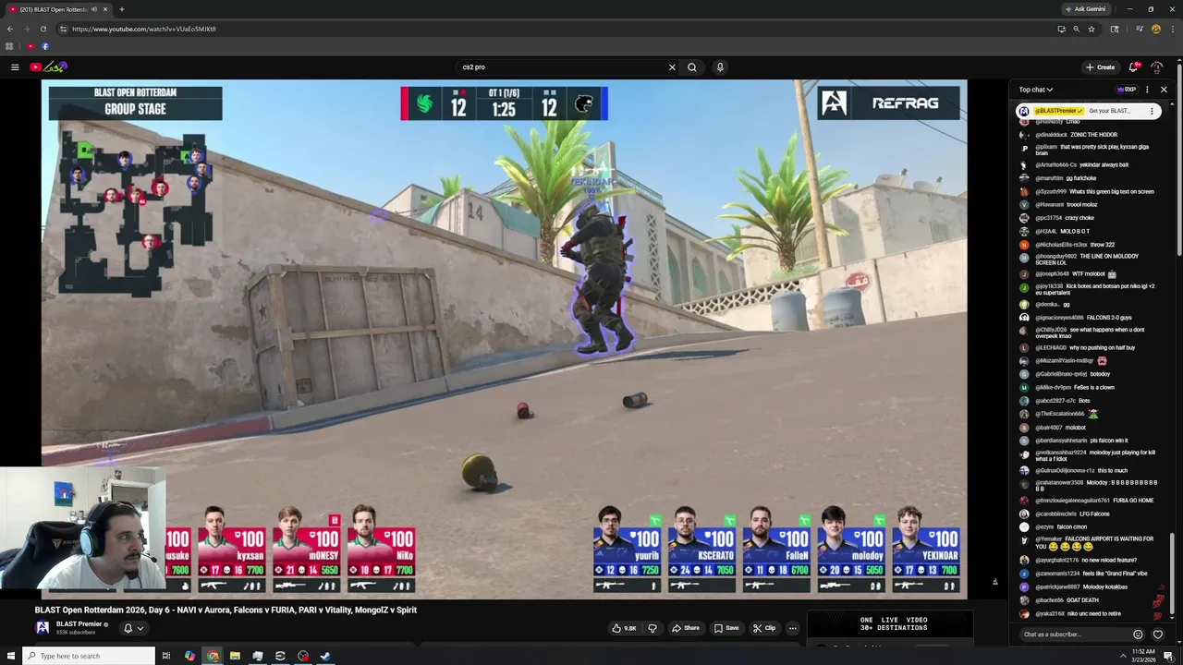
Task: Open Chrome three-dot menu
Action: [1171, 29]
